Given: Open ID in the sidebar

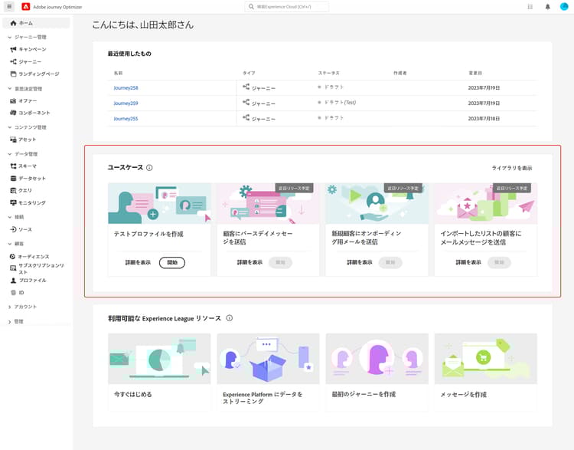Looking at the screenshot, I should (17, 293).
